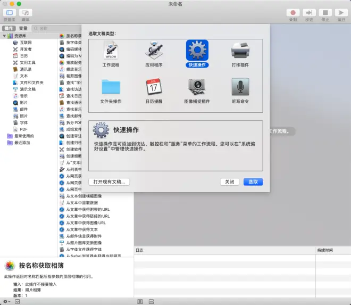Click the 打开现有文稿... button
351x305 pixels.
109,182
